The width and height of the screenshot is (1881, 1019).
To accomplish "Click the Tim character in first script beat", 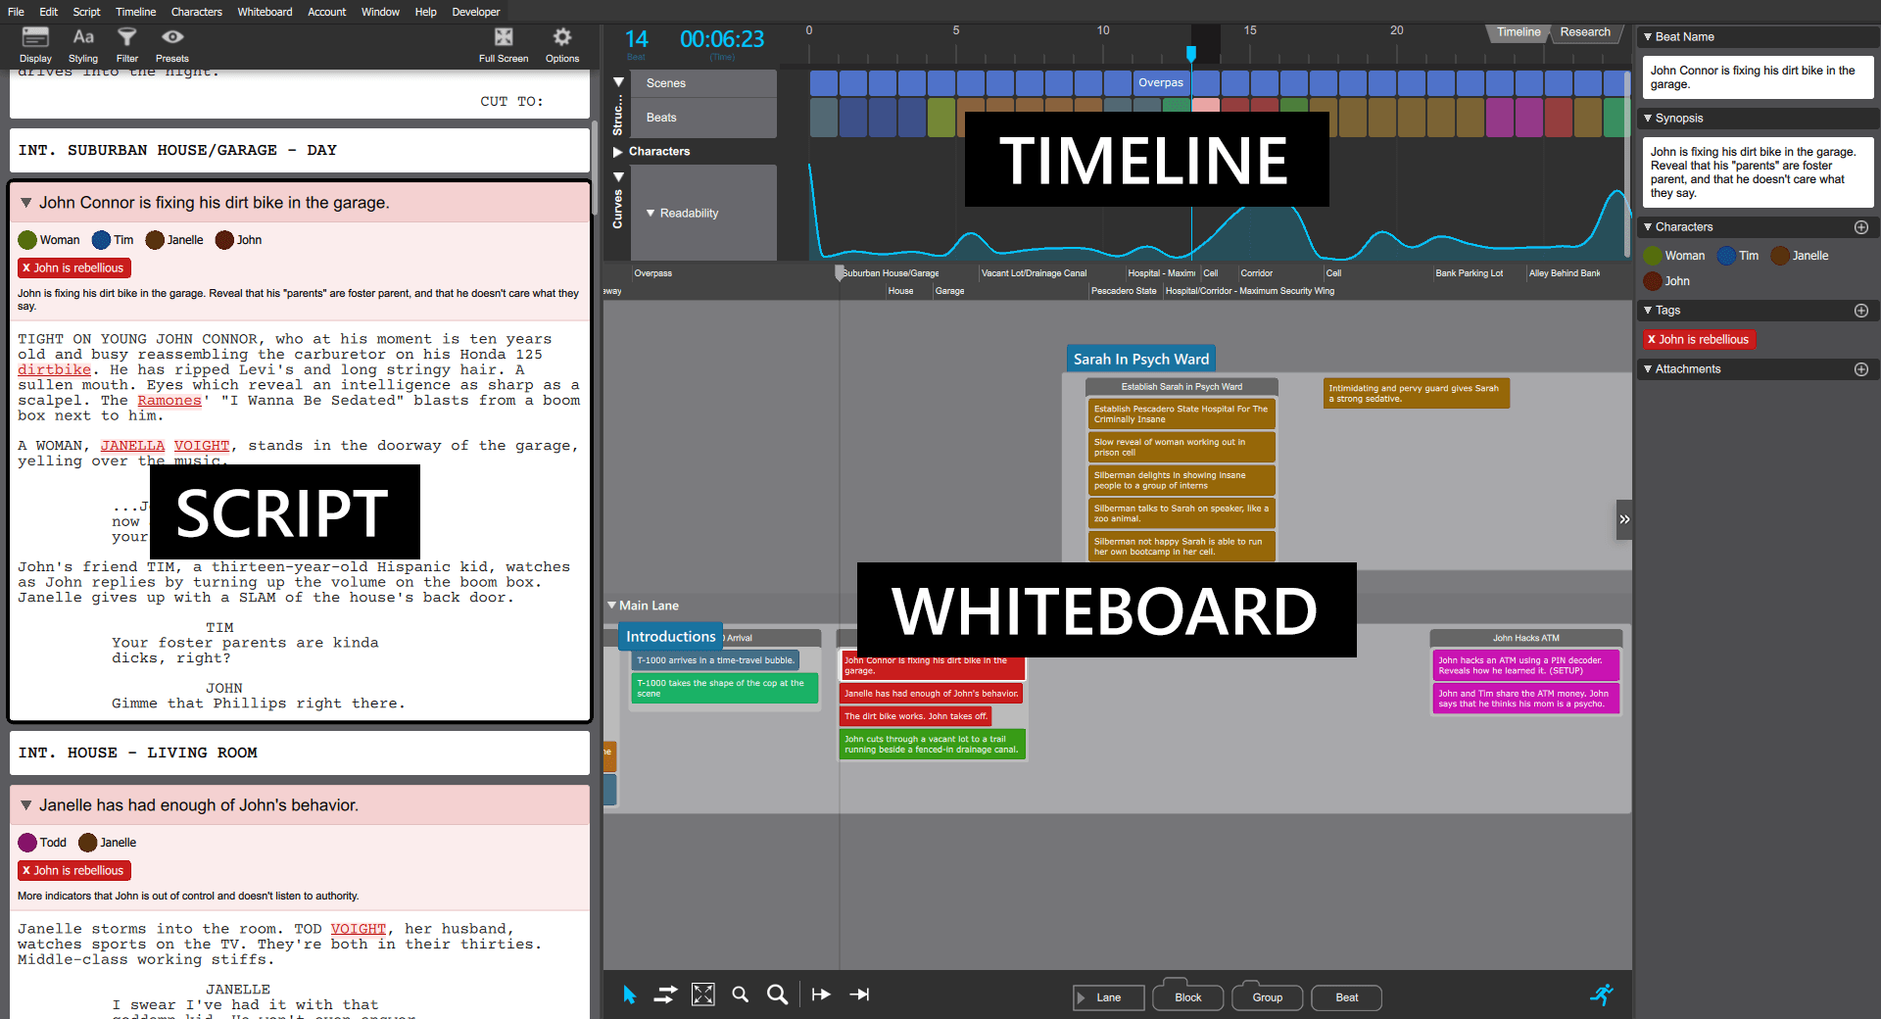I will [113, 240].
